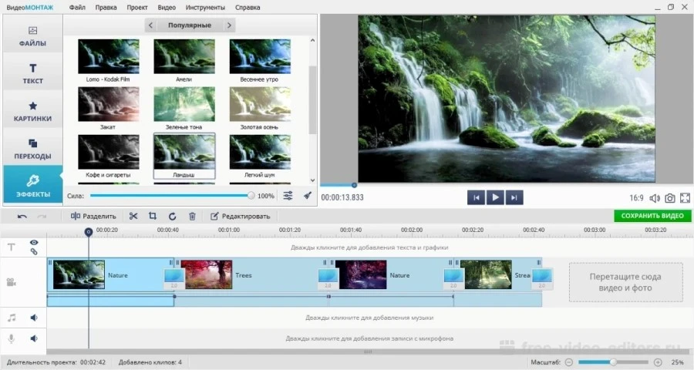Click the Redo arrow icon
The height and width of the screenshot is (370, 694).
tap(42, 216)
